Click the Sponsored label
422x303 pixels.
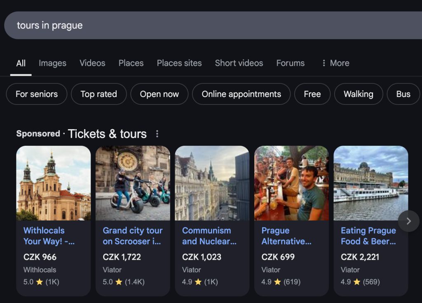coord(38,134)
